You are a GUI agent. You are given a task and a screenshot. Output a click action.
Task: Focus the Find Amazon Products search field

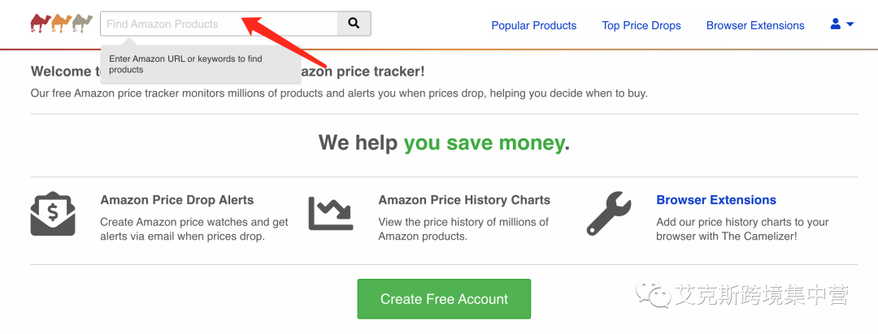(218, 24)
